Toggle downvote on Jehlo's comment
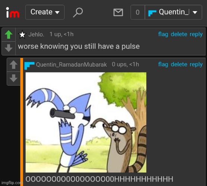This screenshot has height=186, width=207. point(9,48)
